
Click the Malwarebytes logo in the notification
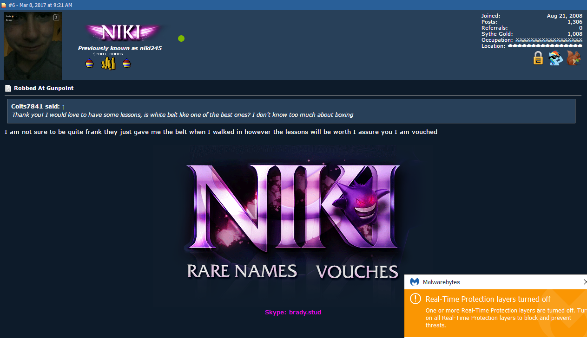415,282
